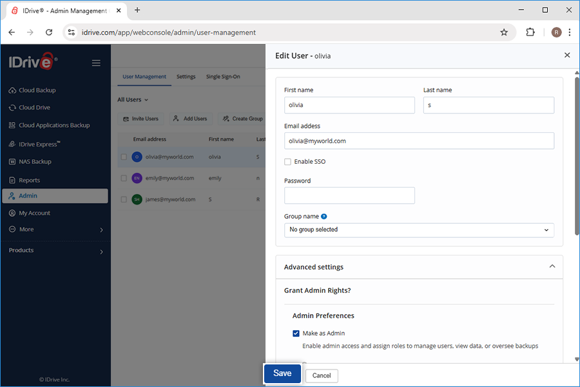
Task: Open the All Users filter dropdown
Action: click(133, 99)
